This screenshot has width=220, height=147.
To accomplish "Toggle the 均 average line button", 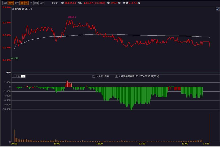I will pos(22,3).
